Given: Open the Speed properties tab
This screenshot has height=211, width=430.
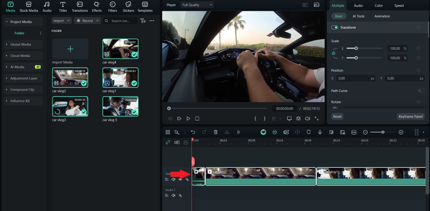Looking at the screenshot, I should 399,6.
